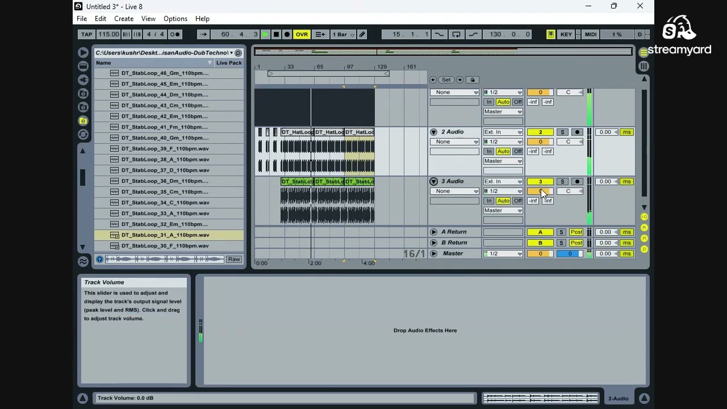Toggle the preview headphone switch
The width and height of the screenshot is (727, 409).
[x=100, y=260]
